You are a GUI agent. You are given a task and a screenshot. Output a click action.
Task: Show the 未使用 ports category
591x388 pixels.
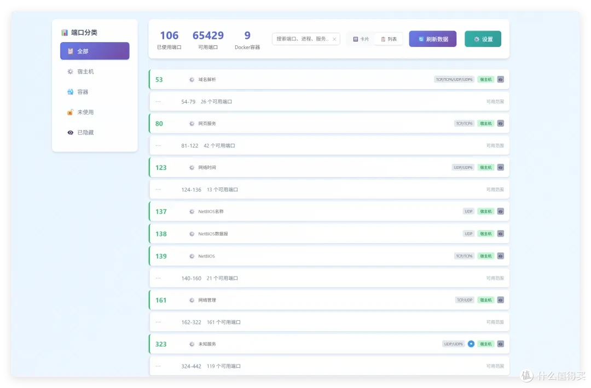click(x=95, y=112)
